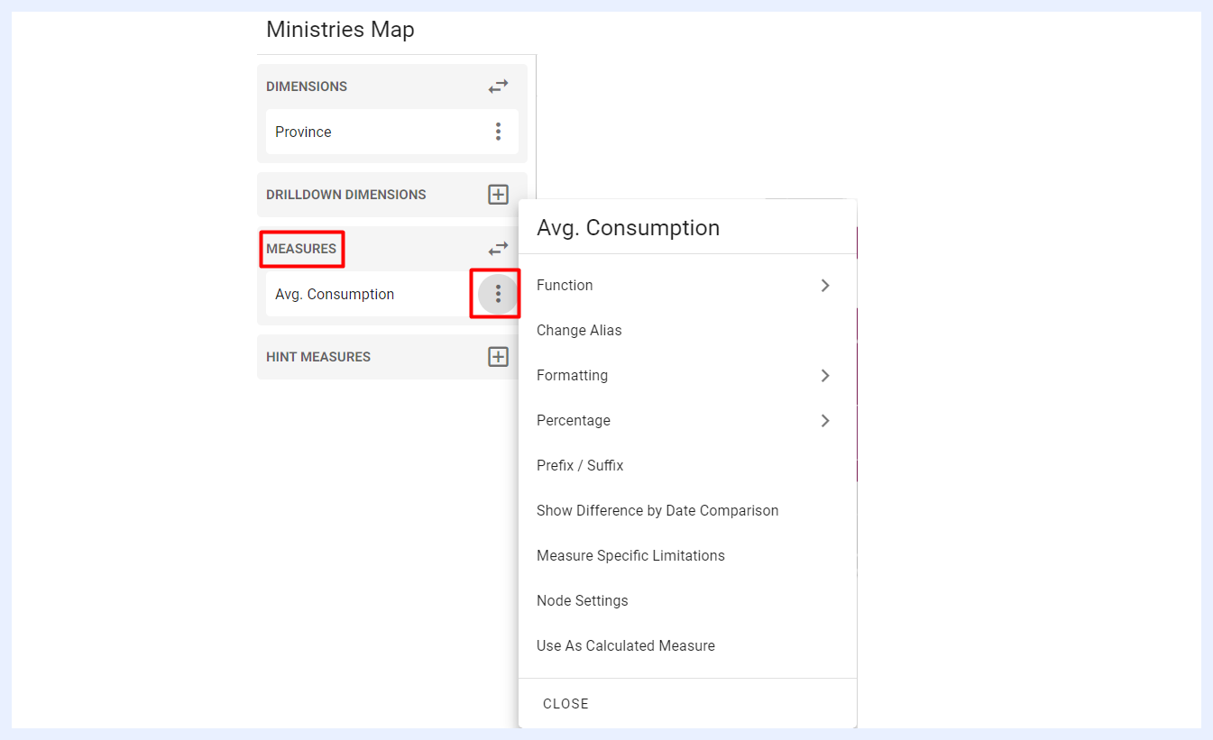This screenshot has height=740, width=1213.
Task: Expand the Percentage submenu arrow
Action: coord(825,420)
